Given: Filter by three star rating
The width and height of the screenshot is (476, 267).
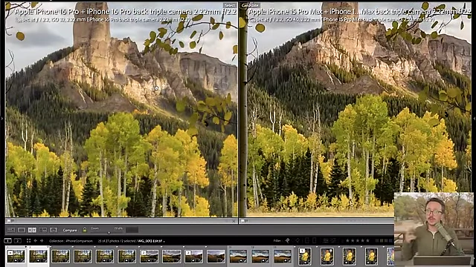Looking at the screenshot, I should click(358, 240).
